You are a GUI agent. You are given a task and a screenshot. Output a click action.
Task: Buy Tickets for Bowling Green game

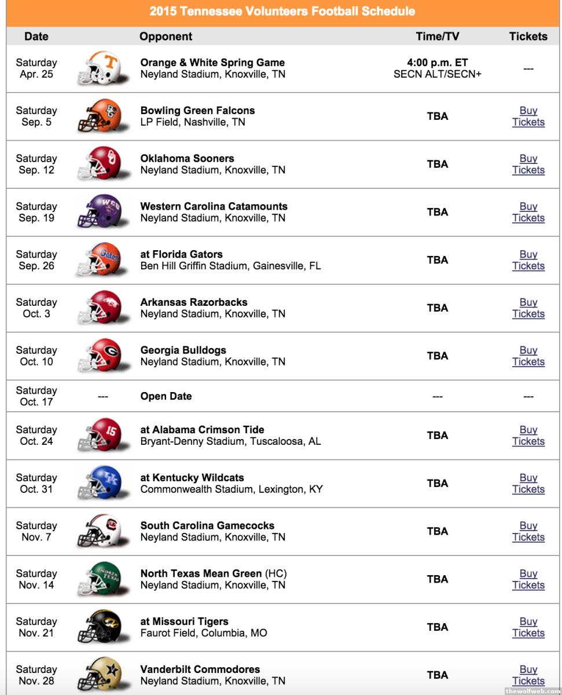[x=528, y=116]
